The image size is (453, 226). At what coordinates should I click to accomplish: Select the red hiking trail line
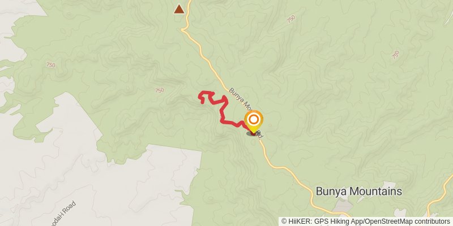tap(223, 111)
